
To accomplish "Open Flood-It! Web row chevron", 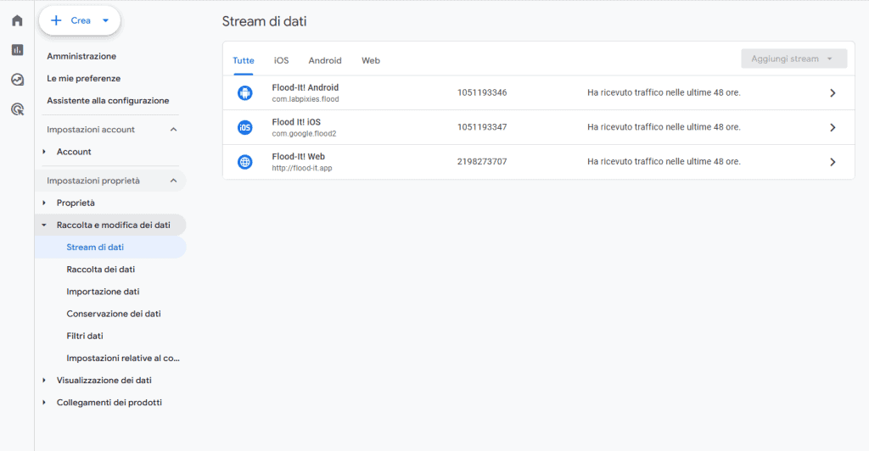I will (x=833, y=162).
